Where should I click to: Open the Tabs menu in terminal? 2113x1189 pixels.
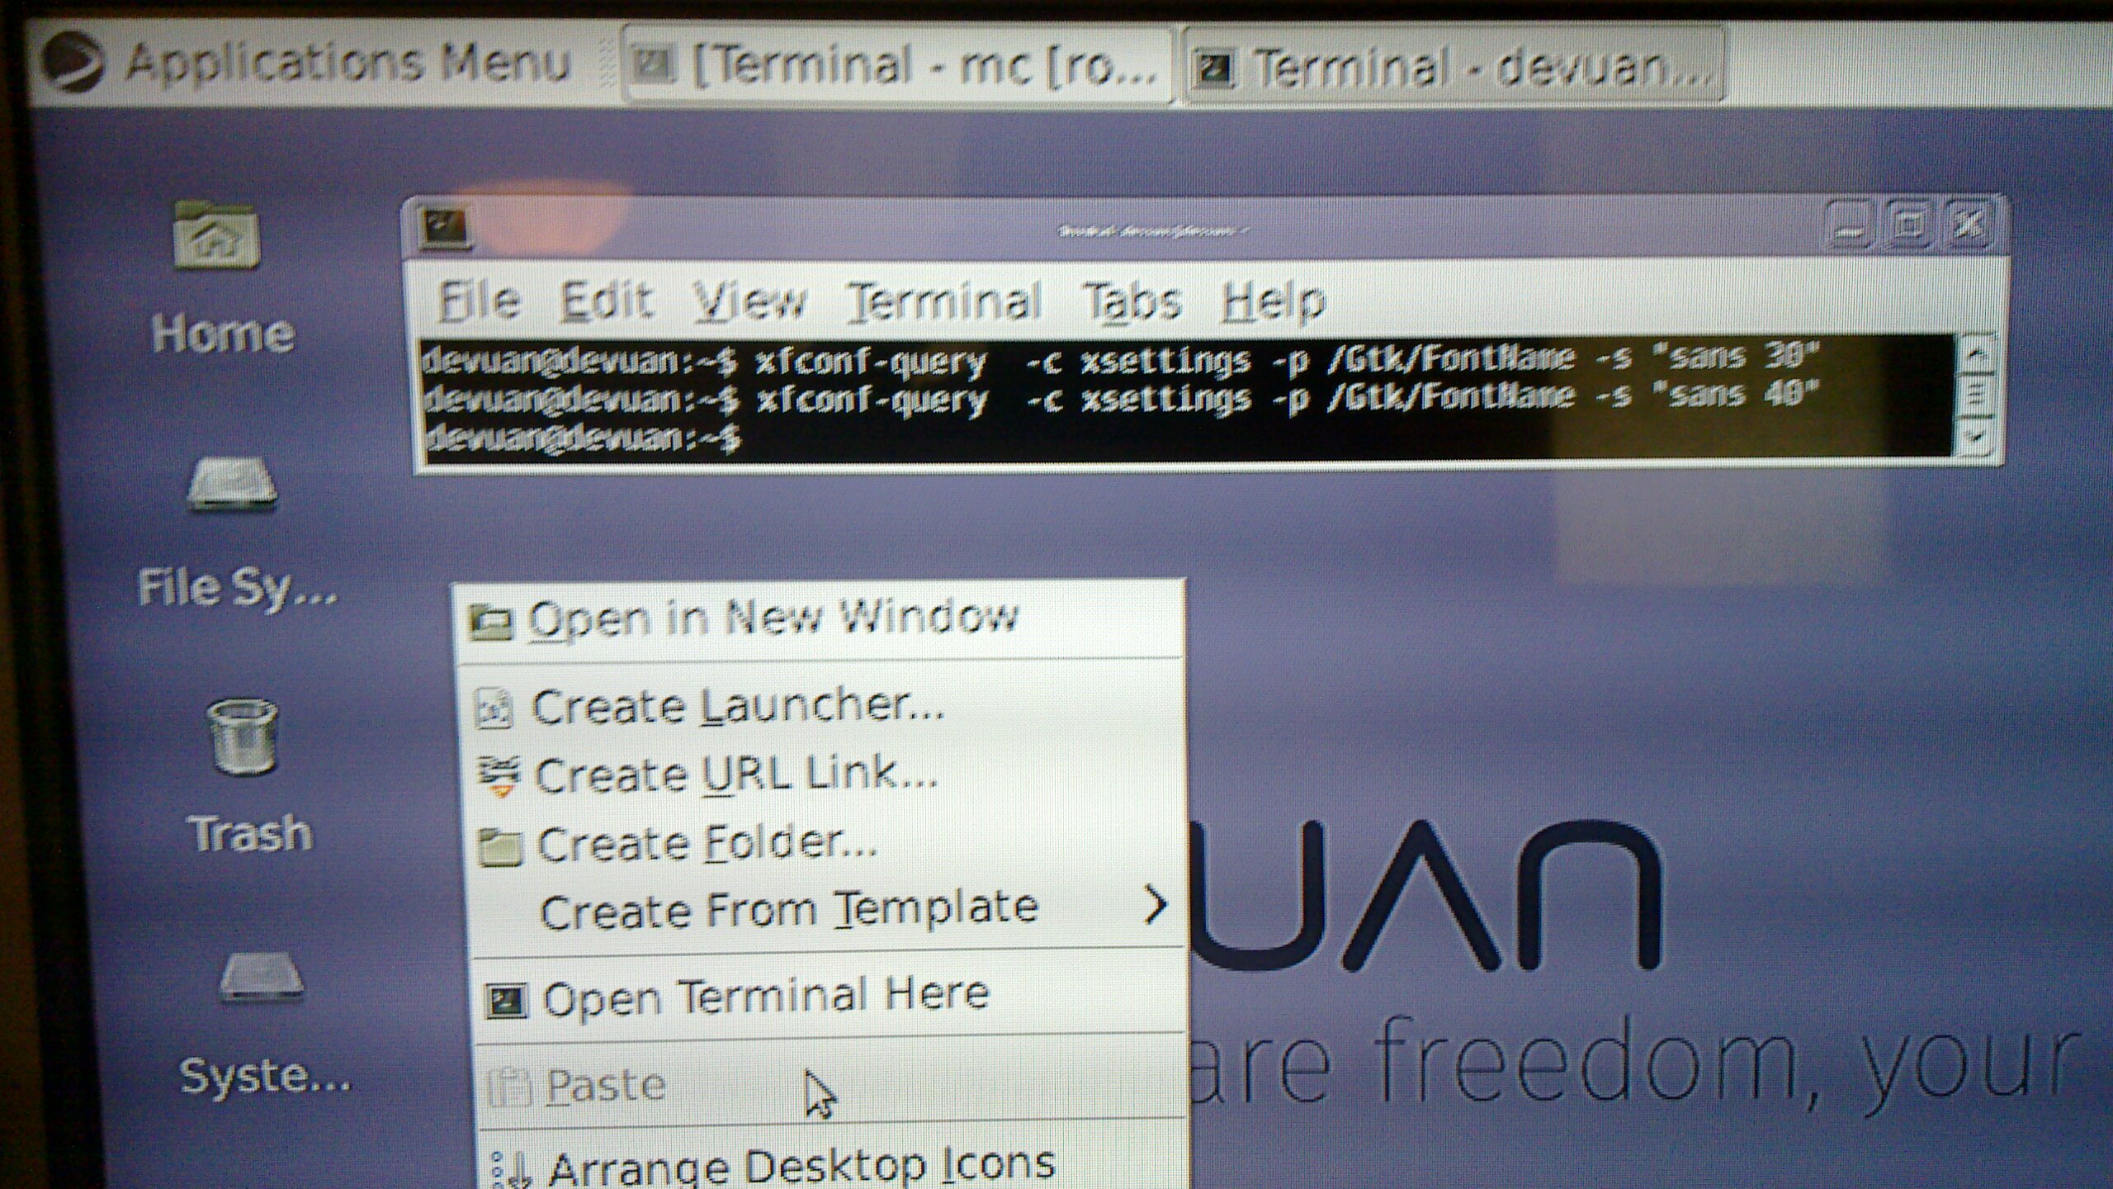(1132, 300)
